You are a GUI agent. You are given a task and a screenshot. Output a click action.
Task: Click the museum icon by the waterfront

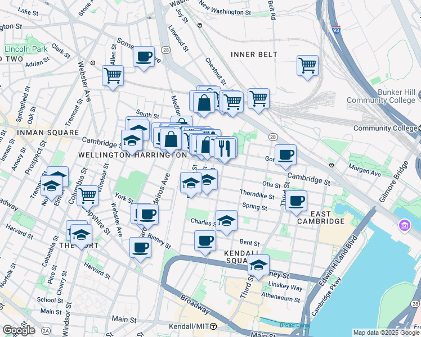[403, 226]
